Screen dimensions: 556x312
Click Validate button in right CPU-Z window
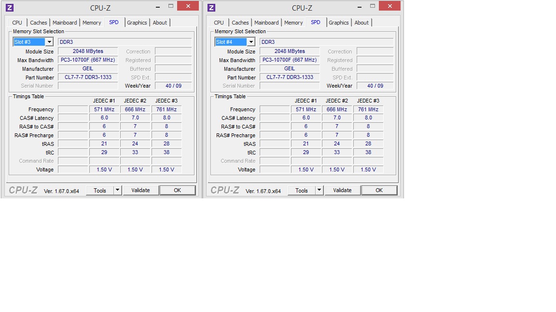click(x=342, y=190)
